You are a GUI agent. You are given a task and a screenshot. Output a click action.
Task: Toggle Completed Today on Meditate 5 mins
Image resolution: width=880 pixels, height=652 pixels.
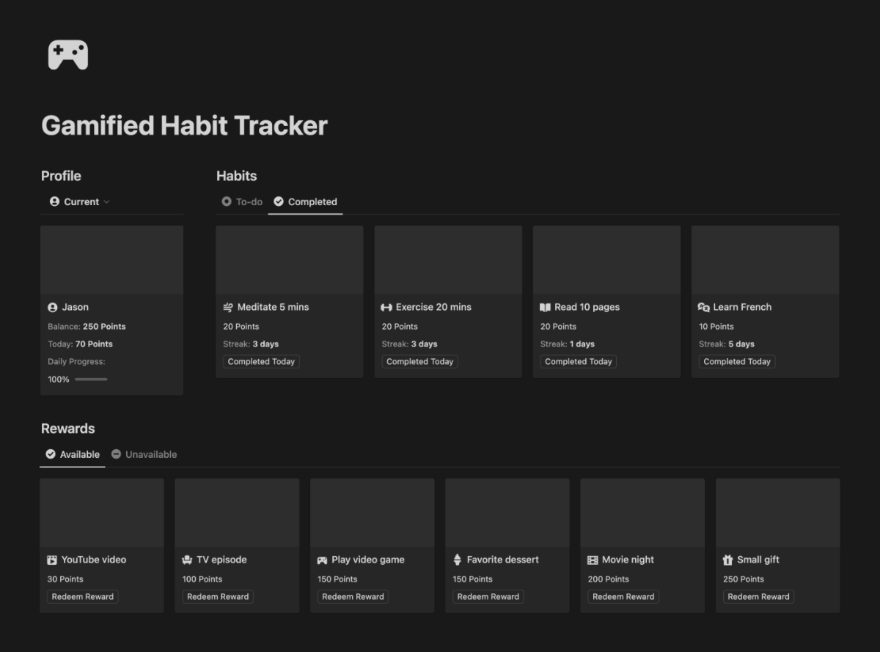point(261,361)
